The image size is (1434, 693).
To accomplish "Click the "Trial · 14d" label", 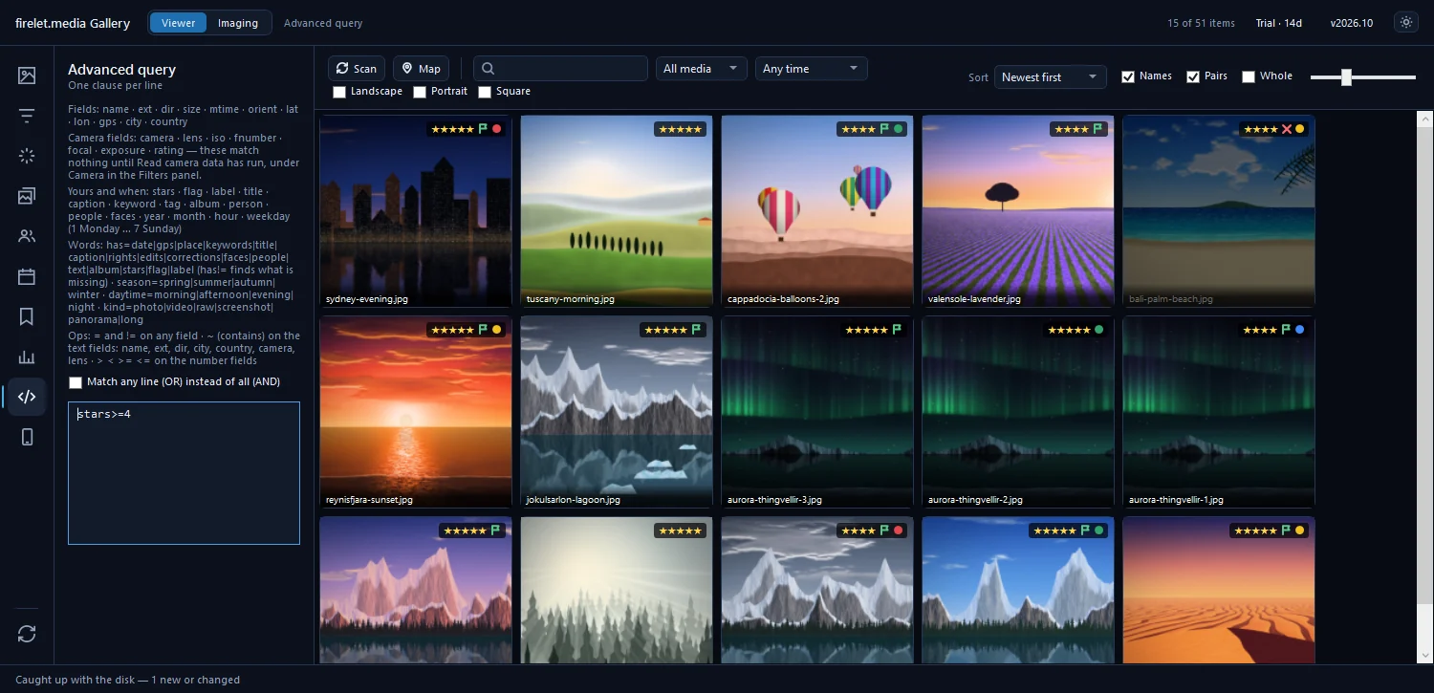I will (x=1279, y=23).
